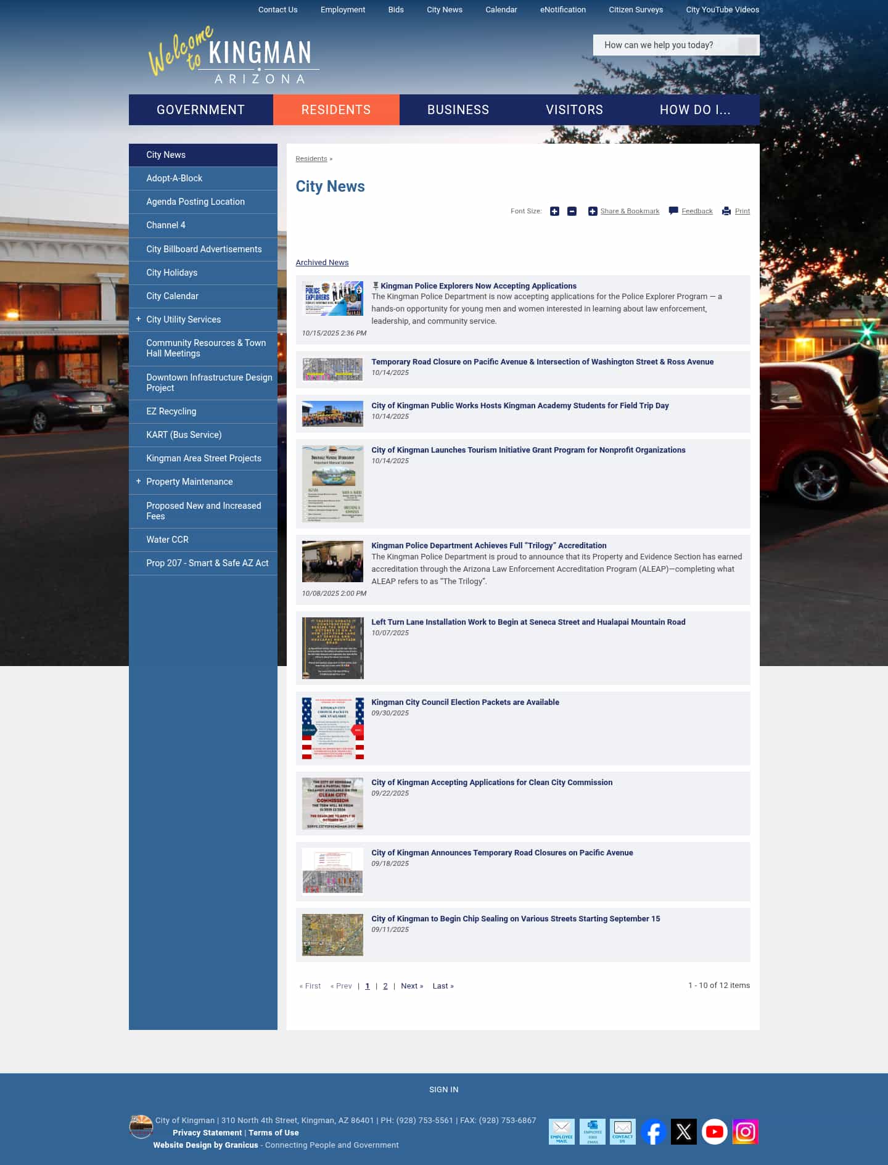Click the printer icon next to Print

726,212
